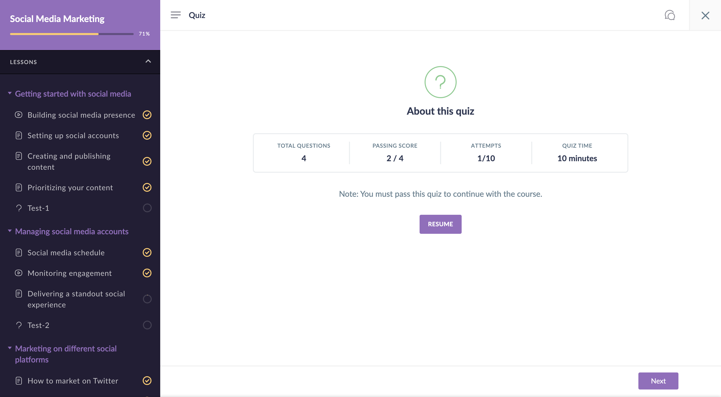Collapse the LESSONS panel chevron
Viewport: 721px width, 397px height.
pos(148,61)
